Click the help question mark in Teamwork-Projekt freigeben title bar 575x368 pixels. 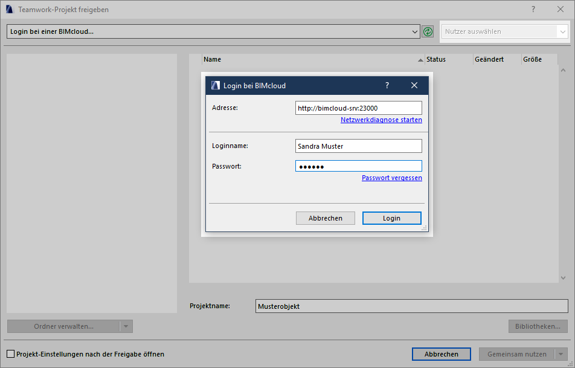click(533, 10)
